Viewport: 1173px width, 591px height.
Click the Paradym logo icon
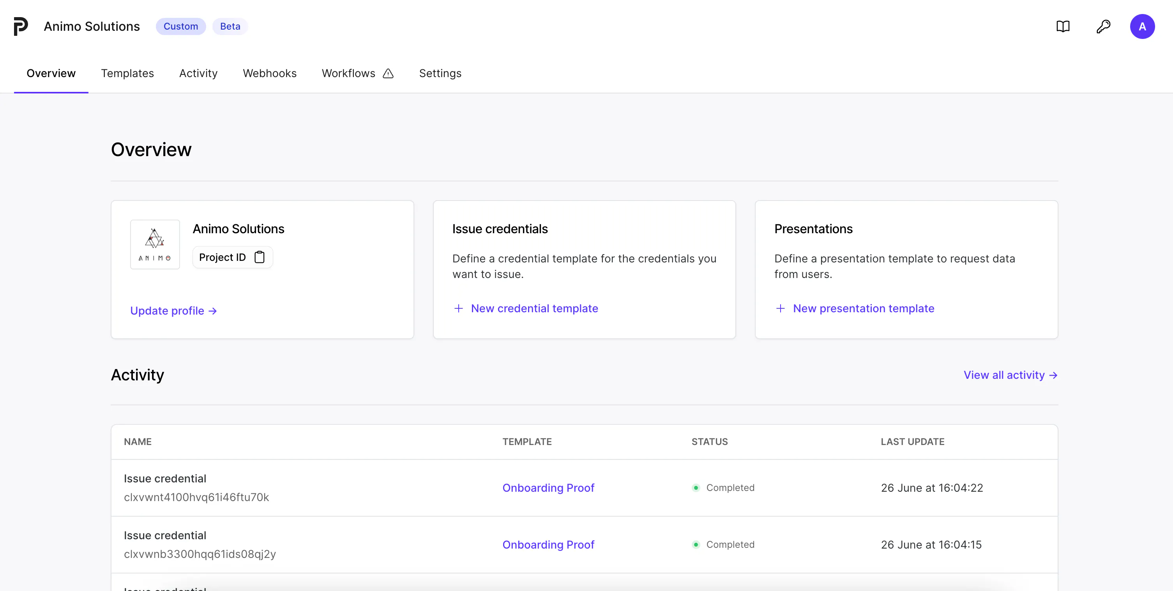tap(21, 26)
